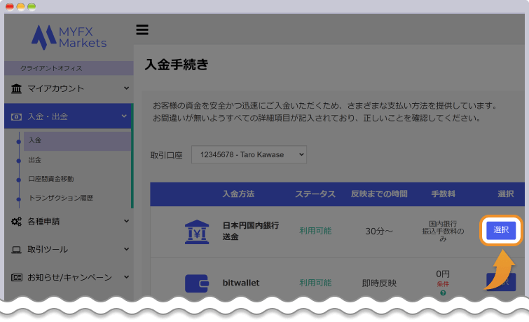Image resolution: width=529 pixels, height=322 pixels.
Task: Click the green maximize window button
Action: pyautogui.click(x=32, y=7)
